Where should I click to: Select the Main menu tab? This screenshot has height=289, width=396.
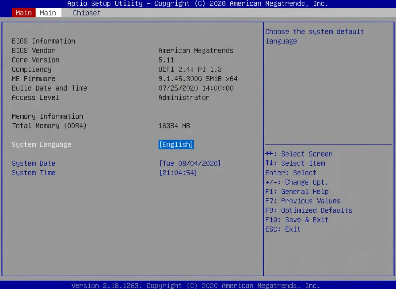48,13
